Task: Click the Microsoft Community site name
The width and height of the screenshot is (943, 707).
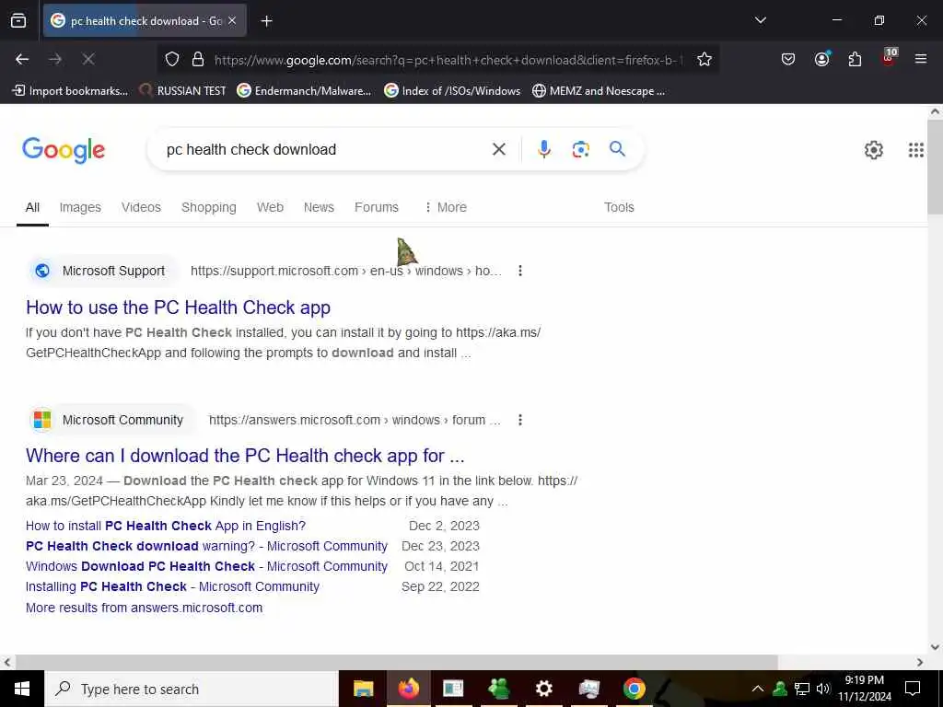Action: (122, 420)
